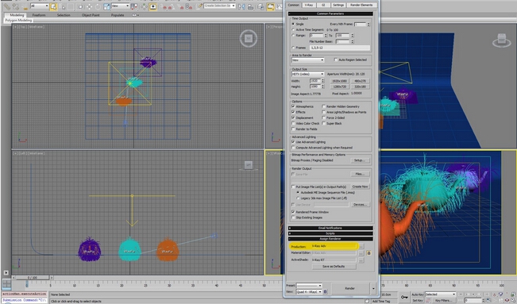517x304 pixels.
Task: Enable the Skip Existing Images checkbox
Action: 293,217
